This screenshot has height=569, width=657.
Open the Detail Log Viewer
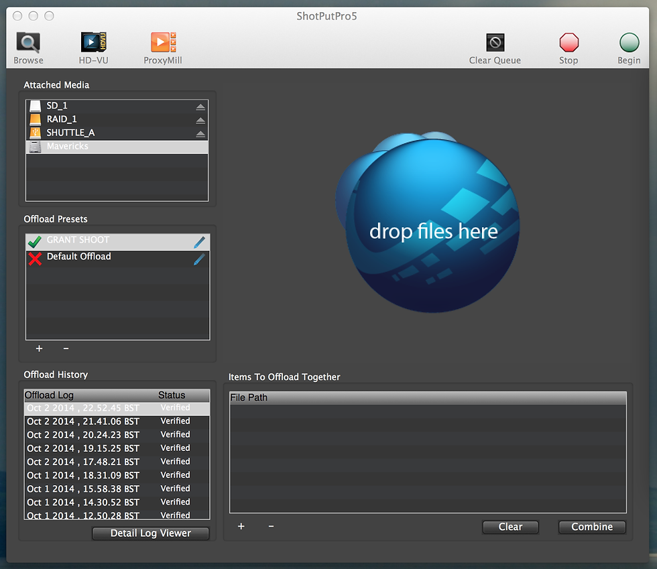(x=150, y=533)
